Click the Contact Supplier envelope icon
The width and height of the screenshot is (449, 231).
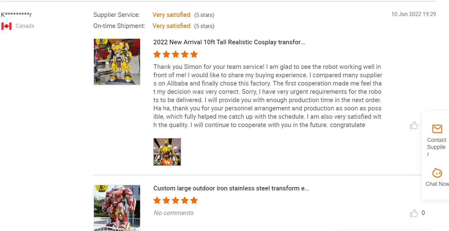tap(437, 129)
